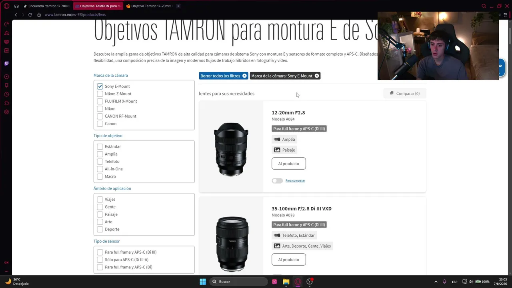The image size is (512, 288).
Task: Click the Borrar todos los filtros button
Action: tap(223, 76)
